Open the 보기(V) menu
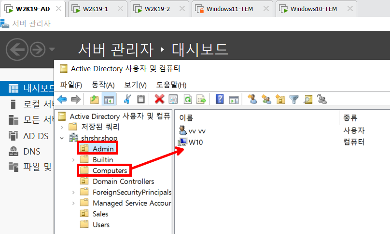The height and width of the screenshot is (234, 390). (135, 85)
